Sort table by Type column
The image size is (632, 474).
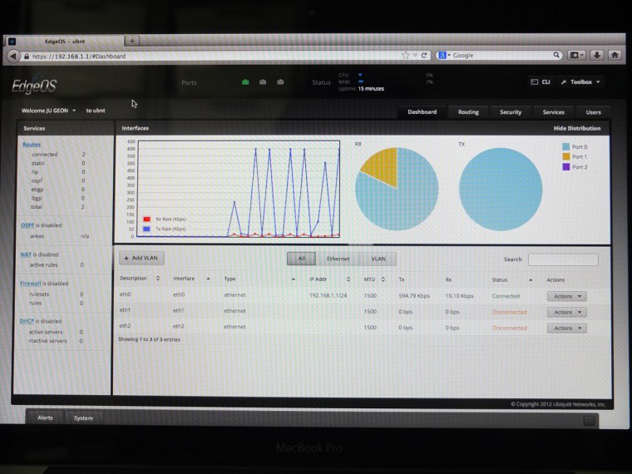click(259, 279)
